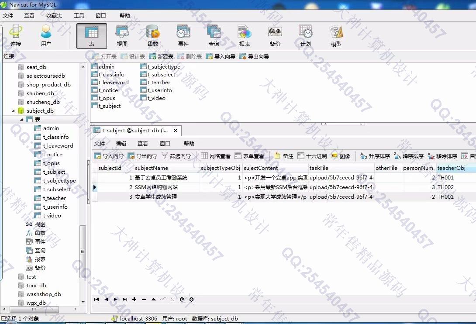Open the 查询 (Query) toolbar icon
Screen dimensions: 476x324
(214, 35)
